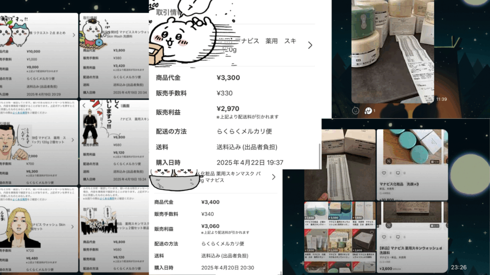Select purchase date 2025年4月19日 20:34
The image size is (490, 275).
tap(130, 92)
